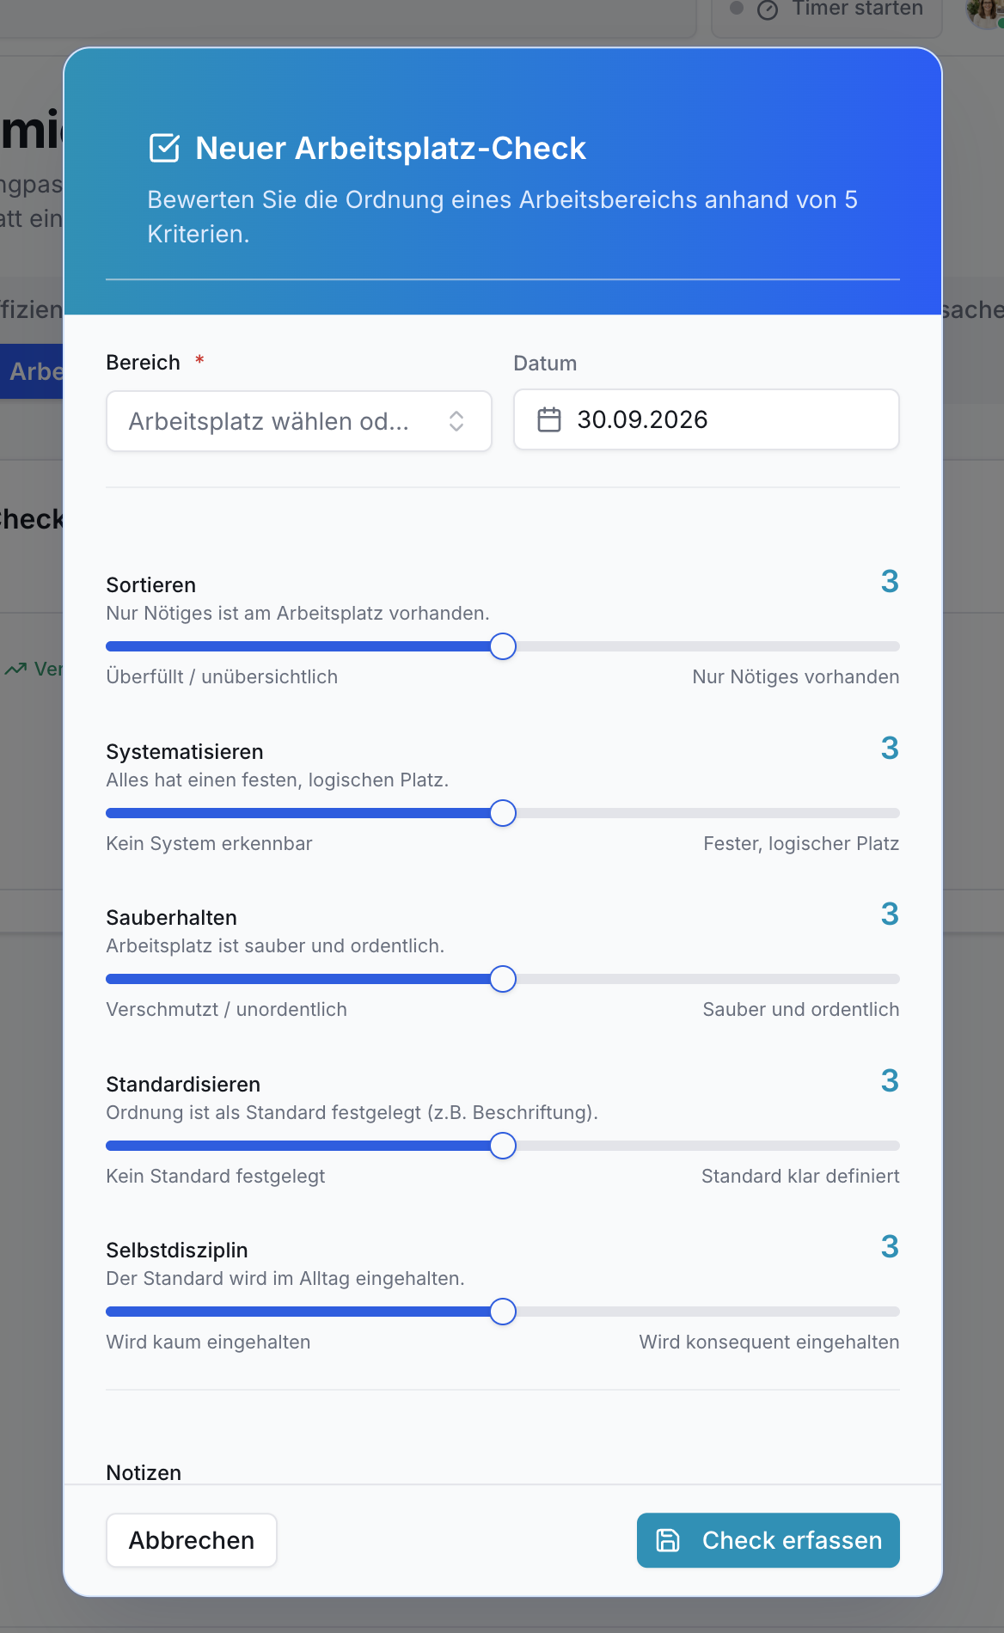Click the Selbstdisziplin score value 3
Screen dimensions: 1004x1633
tap(890, 1247)
